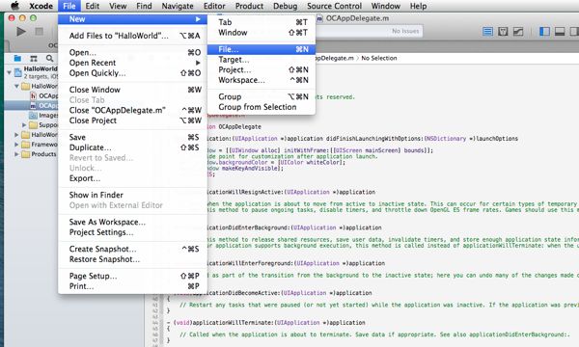
Task: Choose Export… menu item
Action: [132, 178]
